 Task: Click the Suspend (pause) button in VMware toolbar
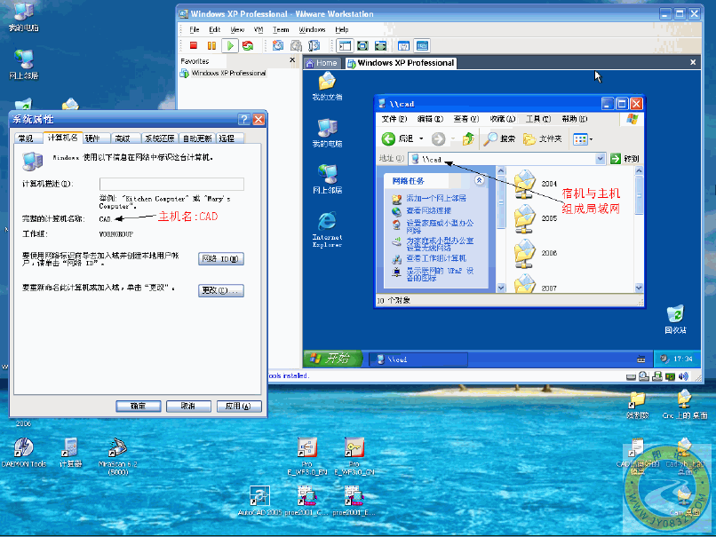tap(211, 45)
